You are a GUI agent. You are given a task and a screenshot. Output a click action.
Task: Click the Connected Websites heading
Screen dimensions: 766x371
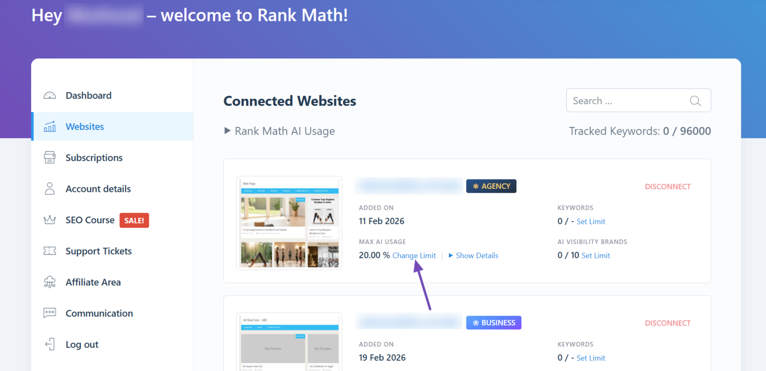(290, 101)
